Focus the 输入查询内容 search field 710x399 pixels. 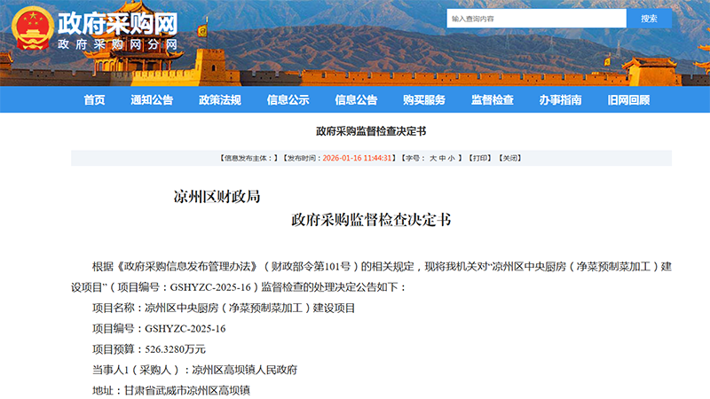tap(537, 19)
